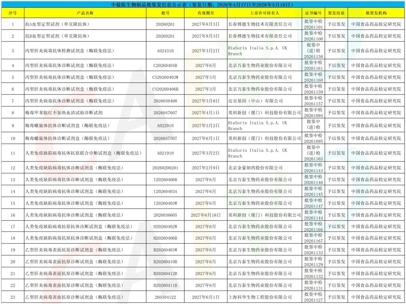Click certificate number 批签中检20261101
This screenshot has height=304, width=406.
pos(313,24)
